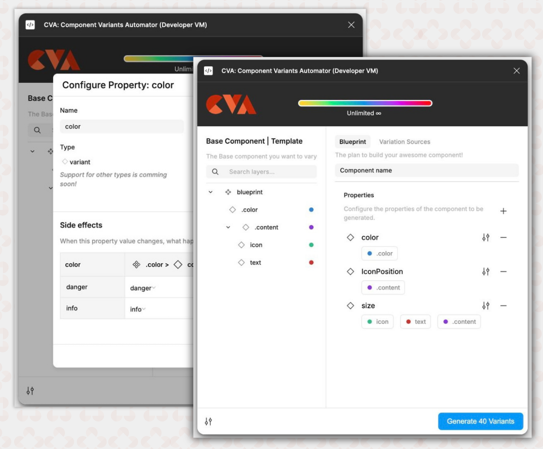Viewport: 543px width, 449px height.
Task: Click the sliders icon next to IconPosition
Action: pos(486,271)
